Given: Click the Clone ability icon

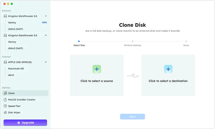Looking at the screenshot, I should 5,93.
